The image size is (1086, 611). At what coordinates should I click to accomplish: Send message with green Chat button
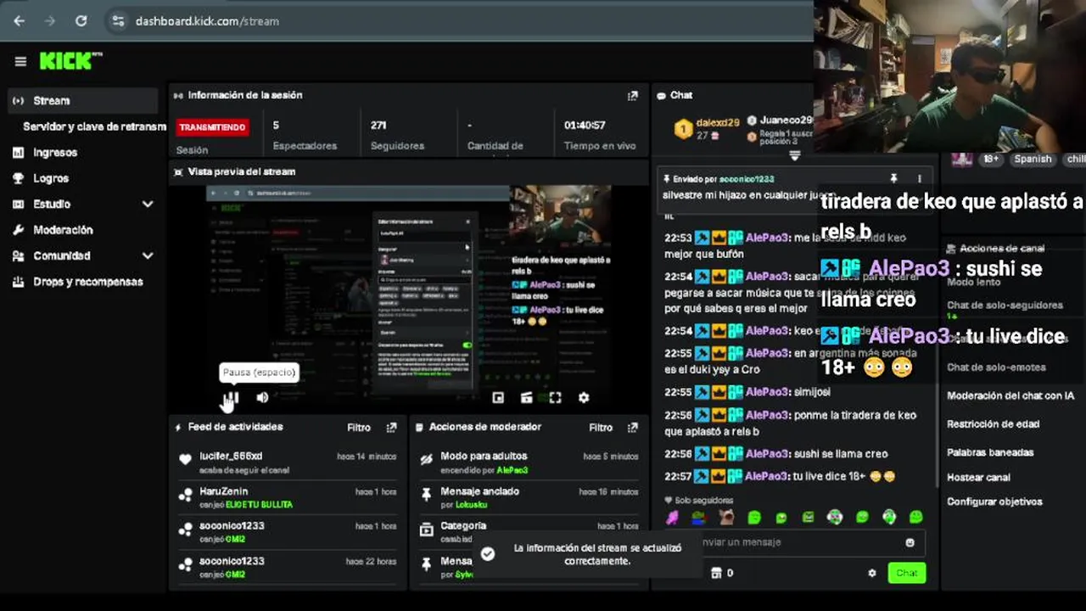tap(906, 573)
